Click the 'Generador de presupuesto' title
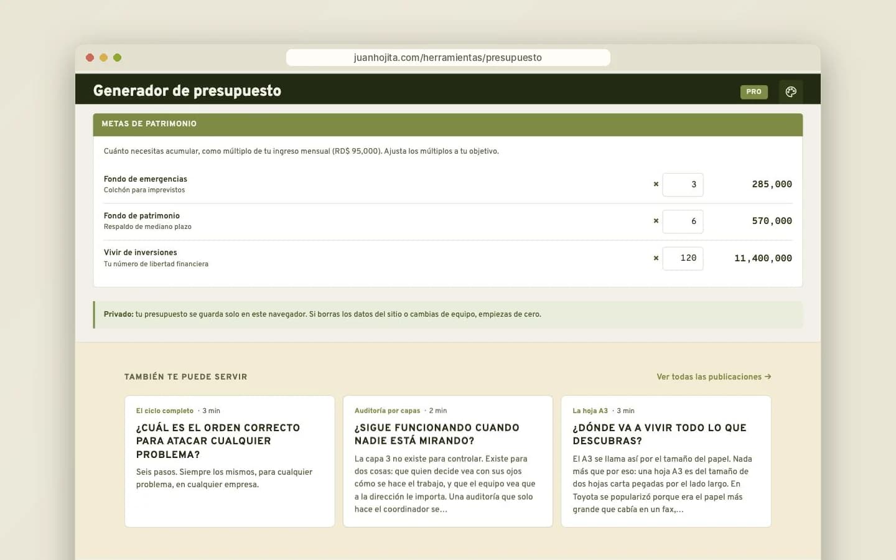Screen dimensions: 896x560 pos(187,91)
